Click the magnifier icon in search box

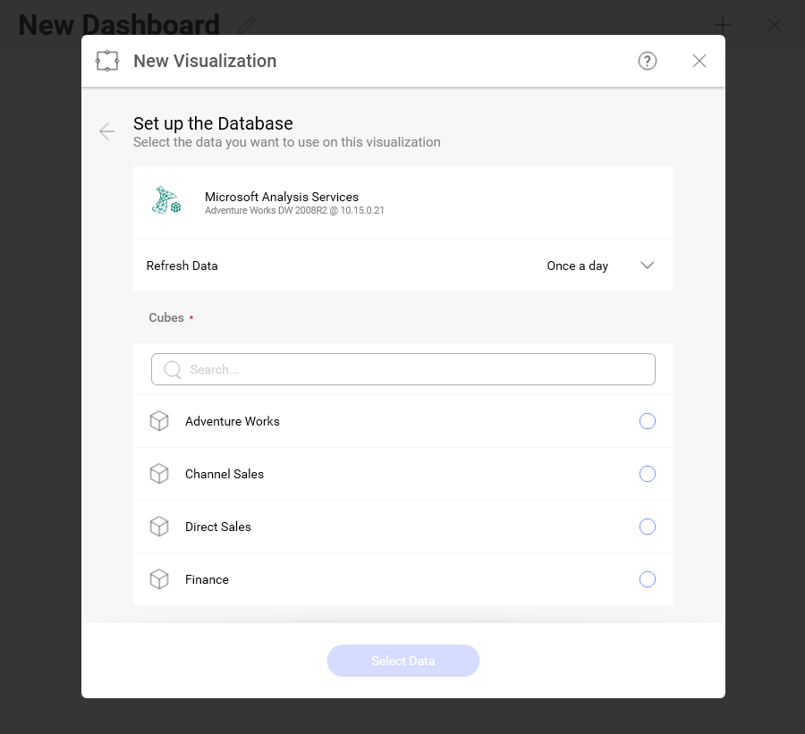coord(173,369)
